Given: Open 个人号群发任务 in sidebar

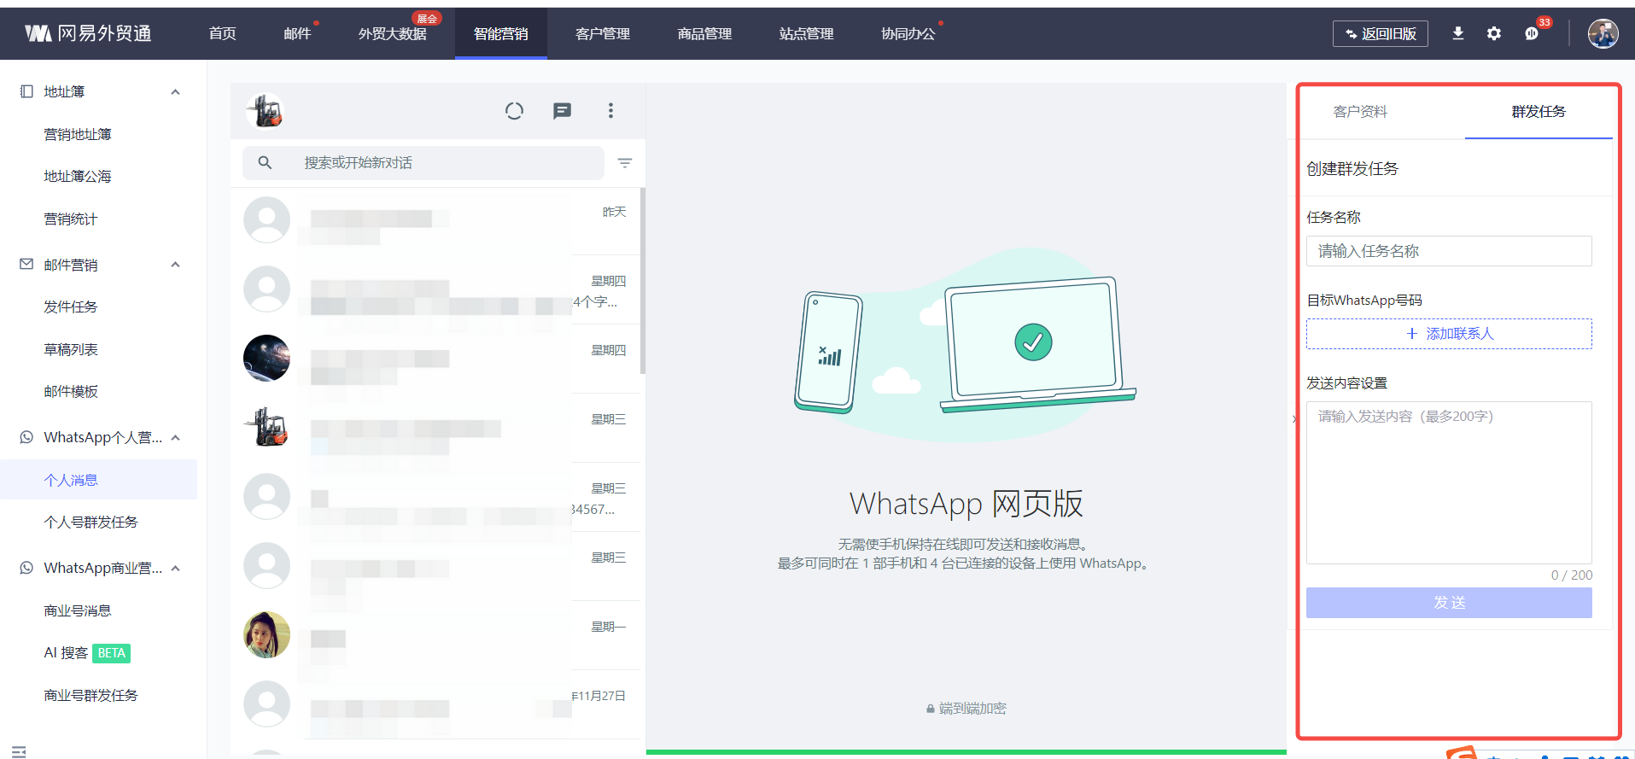Looking at the screenshot, I should (91, 522).
